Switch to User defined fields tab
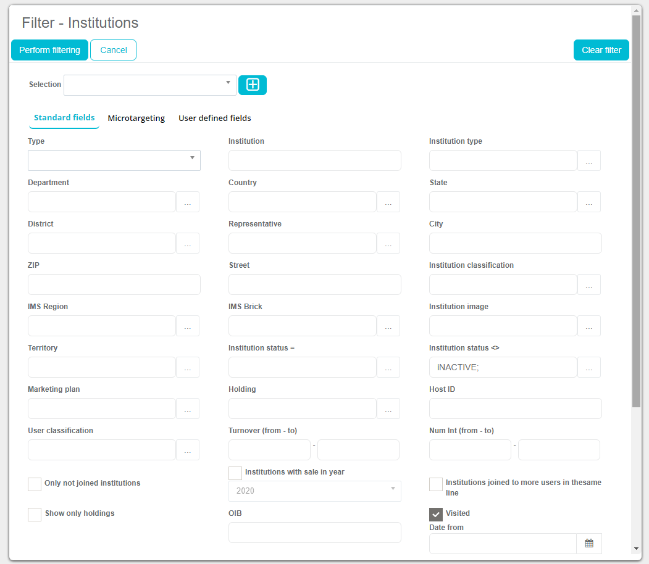Viewport: 649px width, 564px height. (214, 118)
